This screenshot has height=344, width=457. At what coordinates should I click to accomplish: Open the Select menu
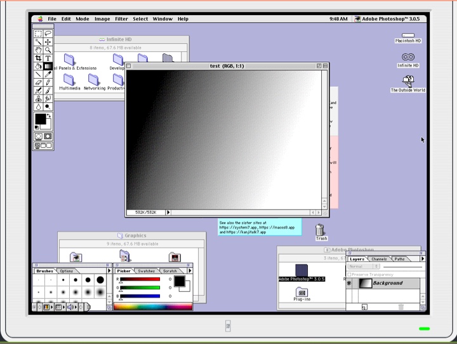coord(140,19)
